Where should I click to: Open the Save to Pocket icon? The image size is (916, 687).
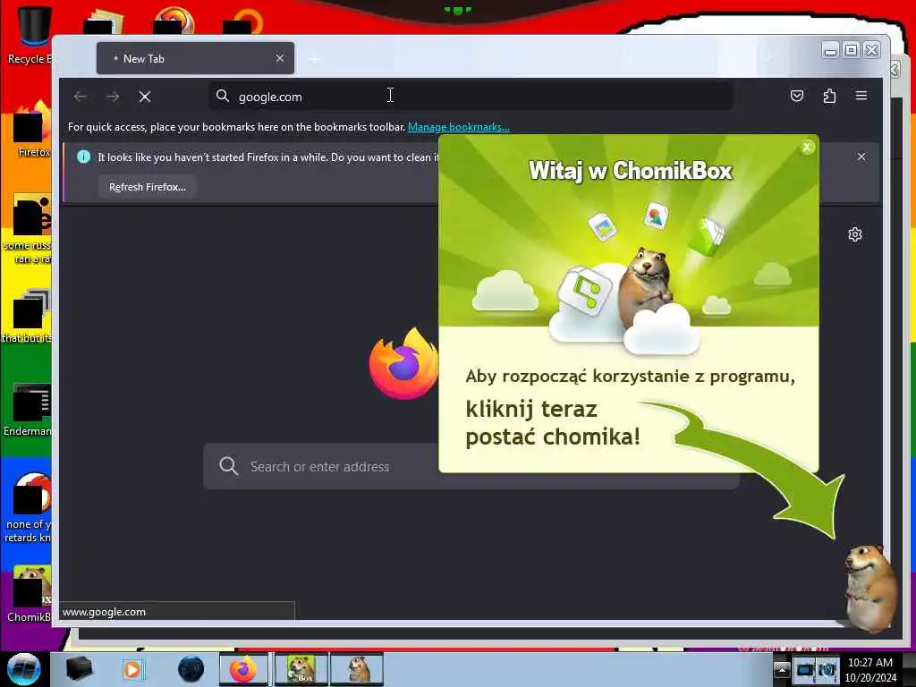coord(797,96)
